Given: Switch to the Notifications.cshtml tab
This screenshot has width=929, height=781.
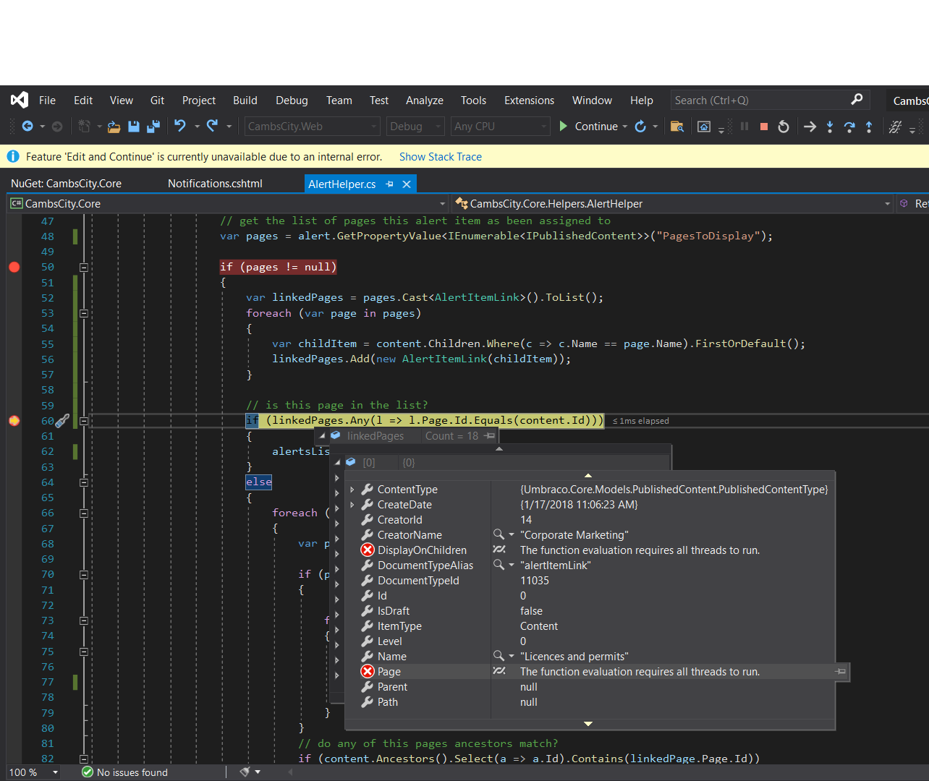Looking at the screenshot, I should tap(215, 184).
